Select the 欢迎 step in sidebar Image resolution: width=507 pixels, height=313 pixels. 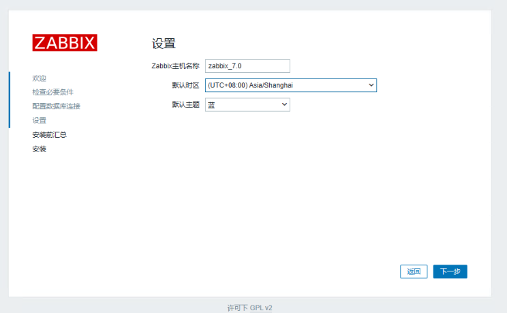[39, 78]
